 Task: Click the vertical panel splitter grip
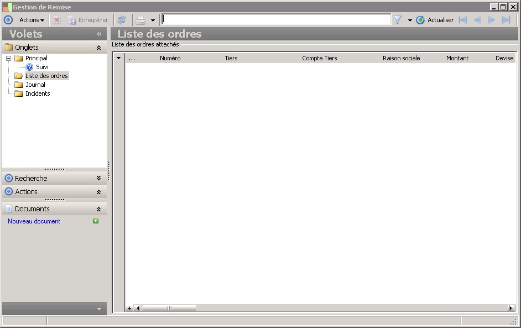(x=108, y=171)
